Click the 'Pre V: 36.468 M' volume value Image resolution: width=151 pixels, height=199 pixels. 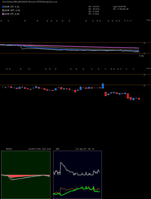(120, 9)
